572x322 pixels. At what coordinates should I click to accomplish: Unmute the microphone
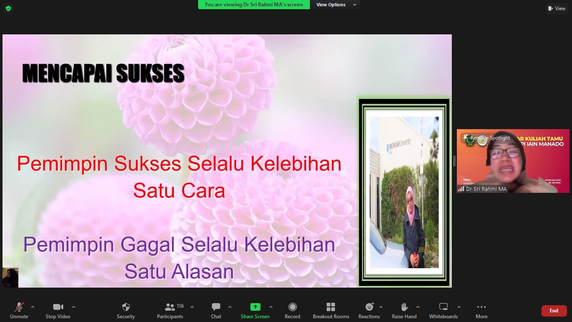click(19, 310)
